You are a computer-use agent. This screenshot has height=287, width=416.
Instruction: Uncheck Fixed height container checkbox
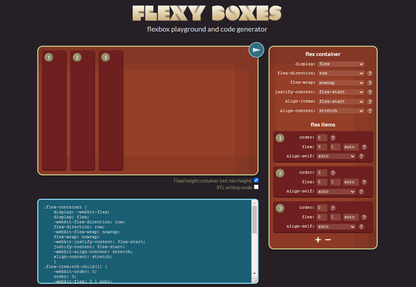point(256,180)
